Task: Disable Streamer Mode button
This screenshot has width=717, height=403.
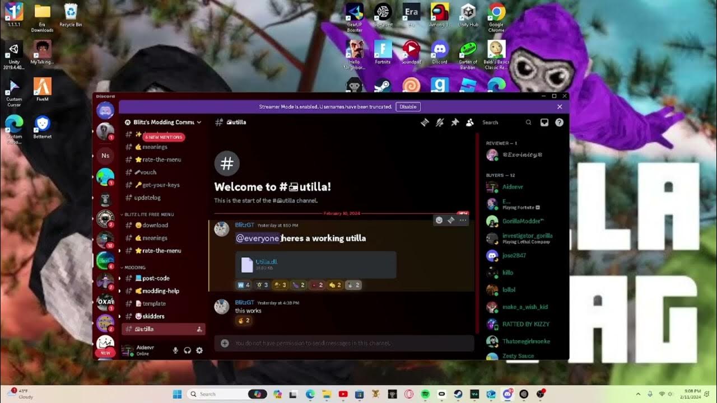Action: [x=408, y=106]
